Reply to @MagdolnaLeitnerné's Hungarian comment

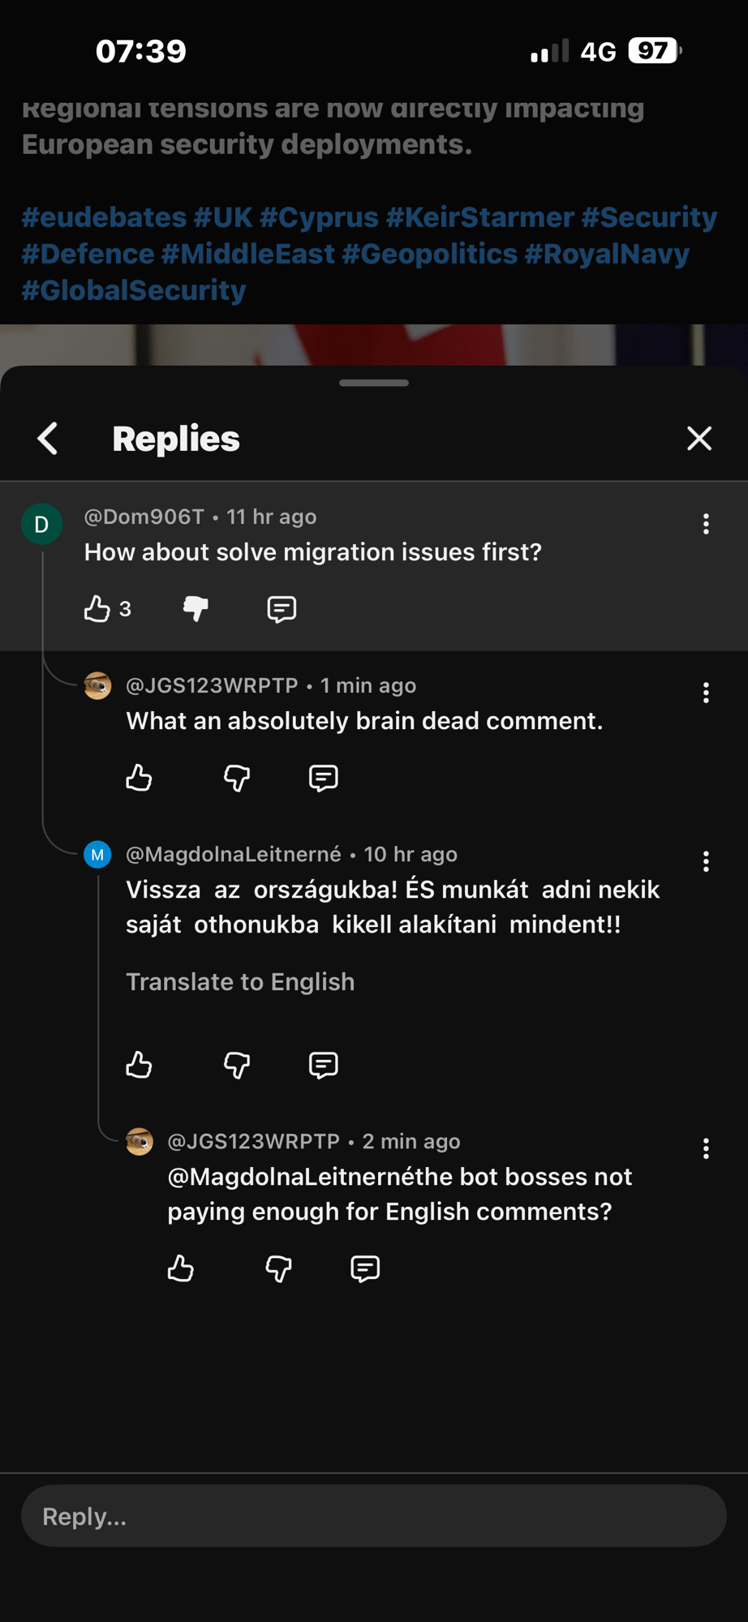(323, 1065)
